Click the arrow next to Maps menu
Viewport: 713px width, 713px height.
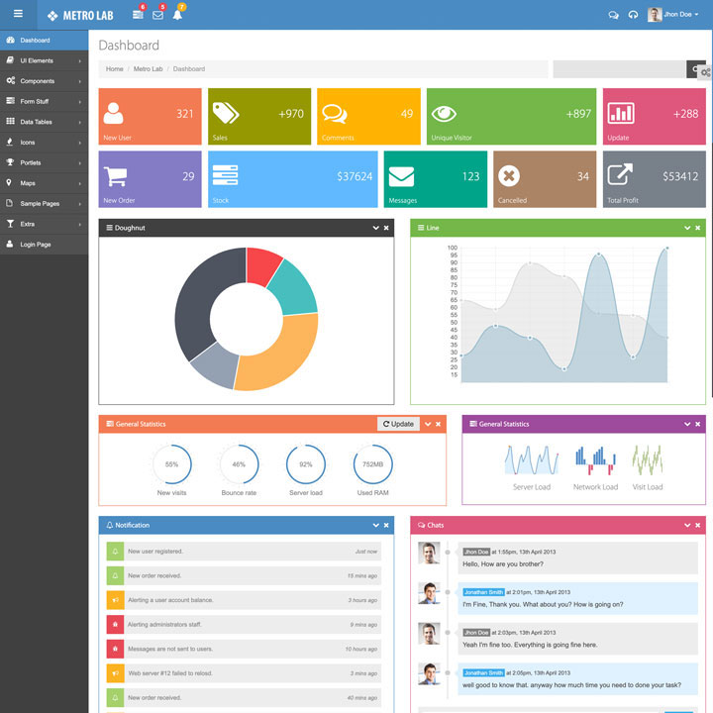tap(80, 184)
